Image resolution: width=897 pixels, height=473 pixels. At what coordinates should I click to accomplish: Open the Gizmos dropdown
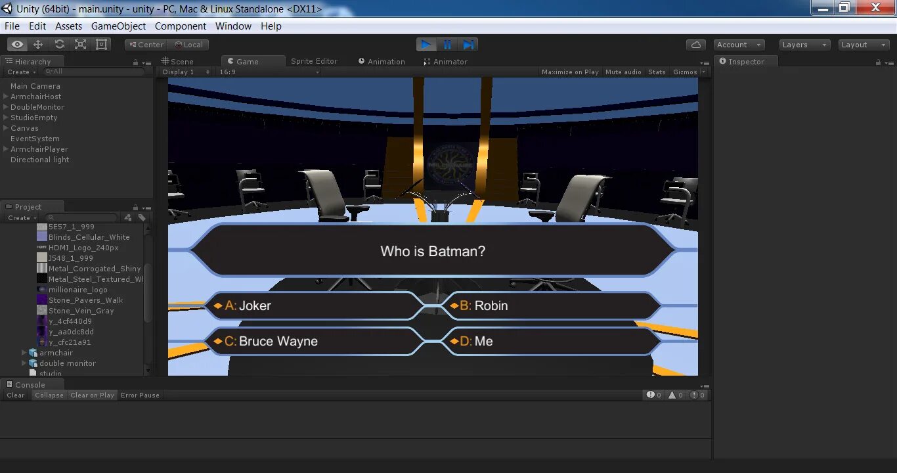click(690, 72)
